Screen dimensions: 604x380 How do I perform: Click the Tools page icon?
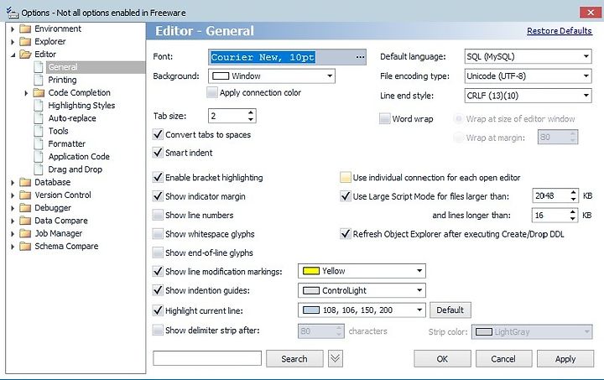[x=39, y=131]
